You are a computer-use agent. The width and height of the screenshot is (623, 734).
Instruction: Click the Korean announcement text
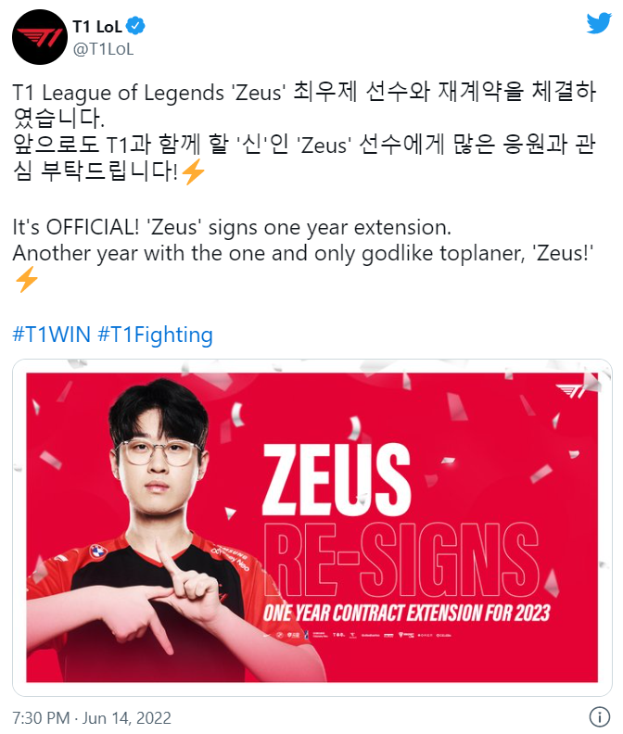304,131
